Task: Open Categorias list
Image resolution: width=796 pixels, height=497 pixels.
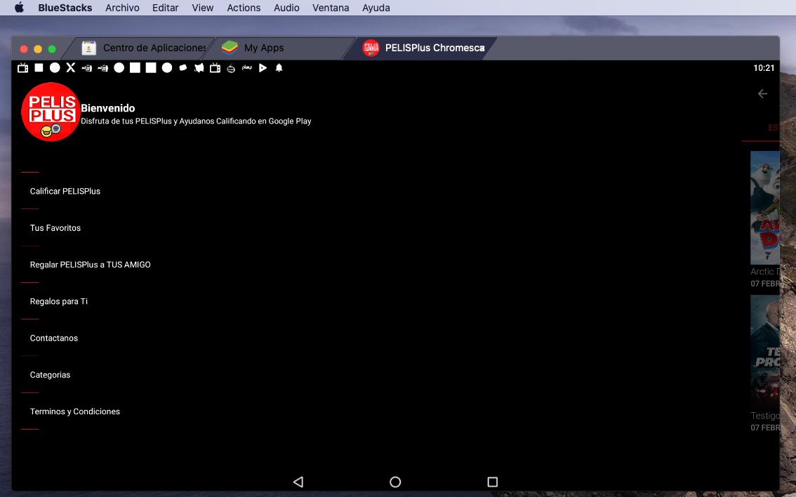Action: coord(51,375)
